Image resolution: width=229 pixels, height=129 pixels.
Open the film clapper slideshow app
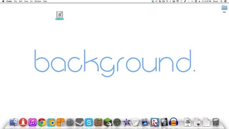(145, 122)
